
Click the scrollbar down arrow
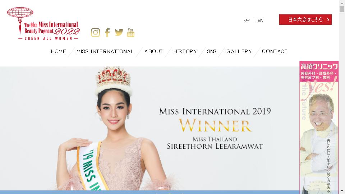click(x=342, y=191)
